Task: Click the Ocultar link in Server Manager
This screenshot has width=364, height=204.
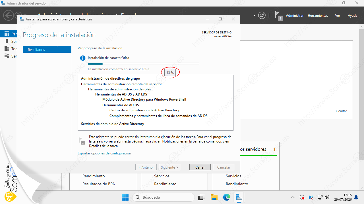Action: [341, 111]
